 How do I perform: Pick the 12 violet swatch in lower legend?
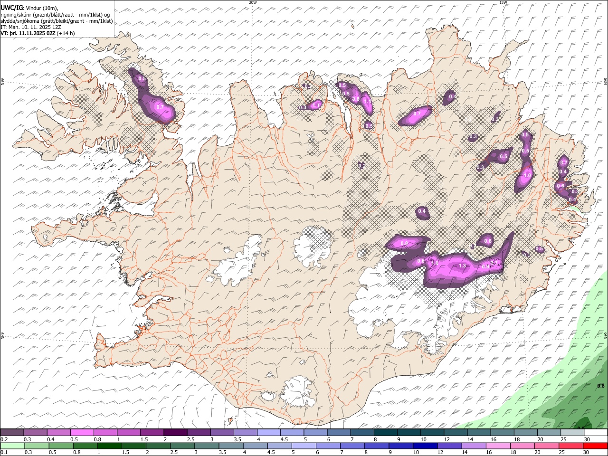449,446
